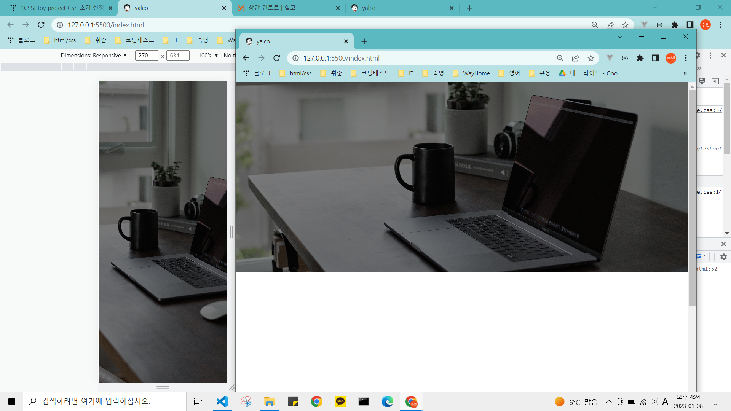
Task: Click the front page's vertical scrollbar thumb
Action: [692, 198]
